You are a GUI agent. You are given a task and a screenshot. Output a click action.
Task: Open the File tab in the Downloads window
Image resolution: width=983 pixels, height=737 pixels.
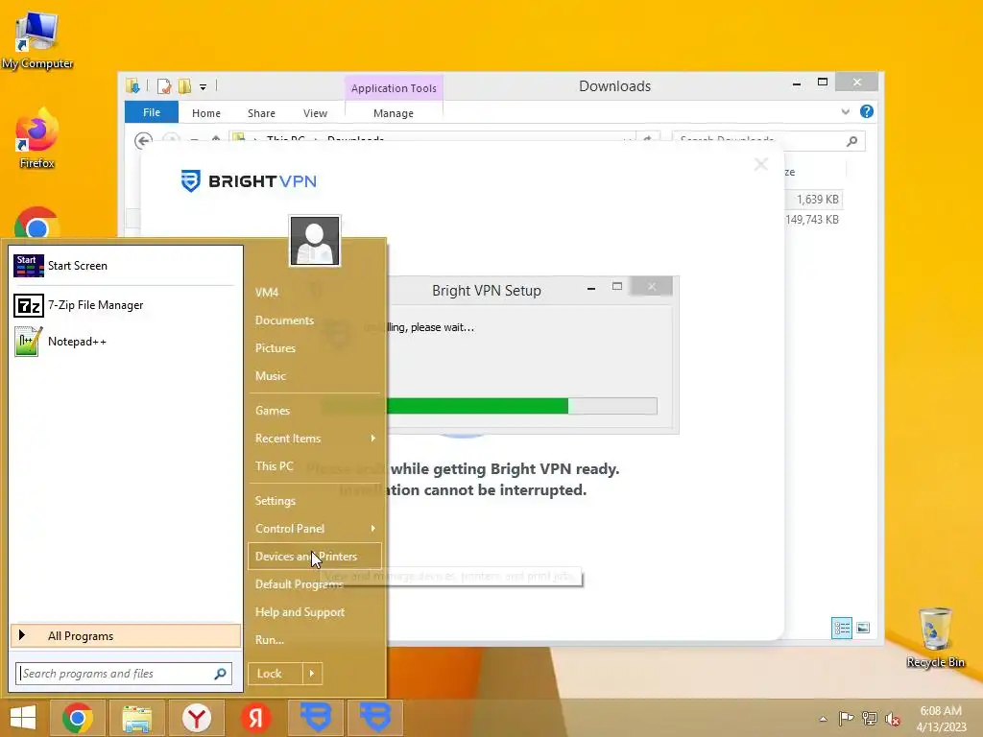click(x=151, y=112)
